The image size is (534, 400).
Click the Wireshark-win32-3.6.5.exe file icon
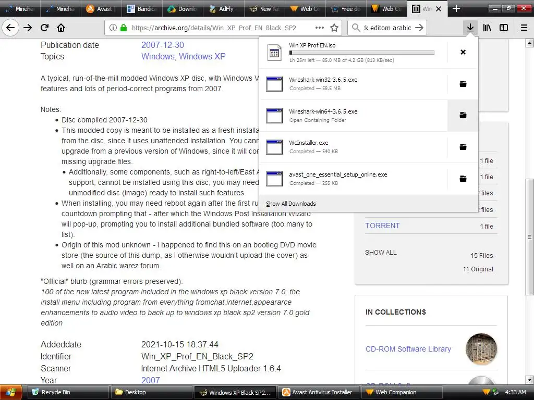pos(274,84)
